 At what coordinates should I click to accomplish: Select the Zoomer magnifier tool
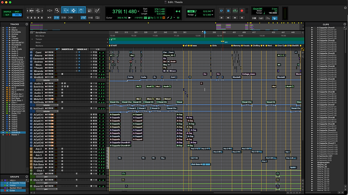coord(57,11)
